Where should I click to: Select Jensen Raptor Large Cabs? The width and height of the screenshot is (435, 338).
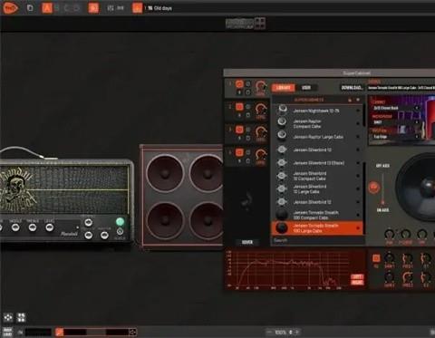pyautogui.click(x=318, y=137)
